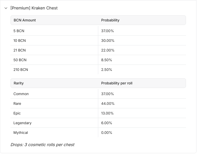The height and width of the screenshot is (154, 197).
Task: Click the 50 BCN row
Action: (98, 60)
